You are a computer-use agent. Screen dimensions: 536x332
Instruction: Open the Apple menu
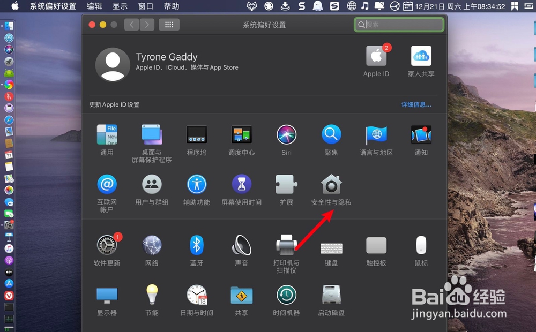pyautogui.click(x=14, y=6)
